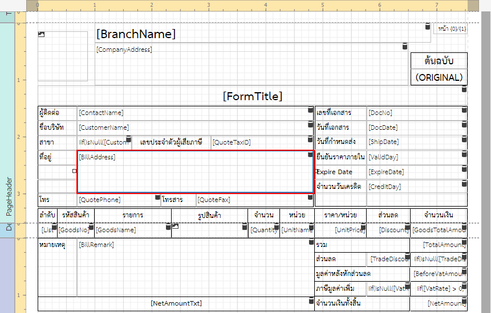Viewport: 491px width, 313px height.
Task: Select the [TotalAmount] field
Action: coord(439,245)
